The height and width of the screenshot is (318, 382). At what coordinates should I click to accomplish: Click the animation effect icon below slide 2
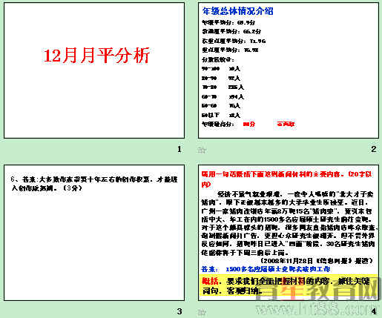202,150
